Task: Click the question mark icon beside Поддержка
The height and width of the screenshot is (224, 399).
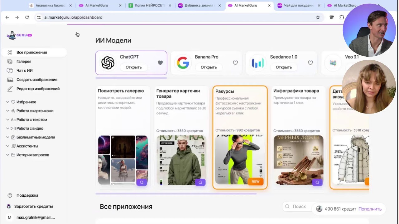Action: (x=10, y=195)
